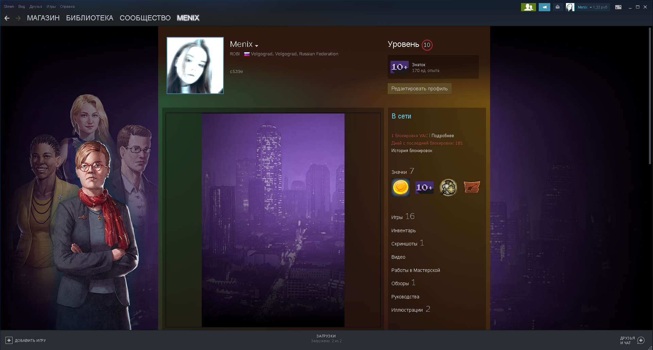Open Значки 7 link
This screenshot has height=350, width=653.
[403, 171]
